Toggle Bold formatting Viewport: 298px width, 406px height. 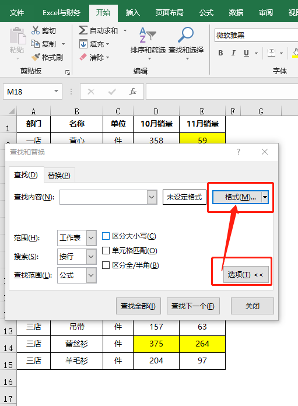[220, 53]
